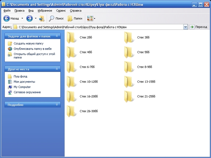Click the My Computer icon
The height and width of the screenshot is (158, 211).
tap(10, 87)
